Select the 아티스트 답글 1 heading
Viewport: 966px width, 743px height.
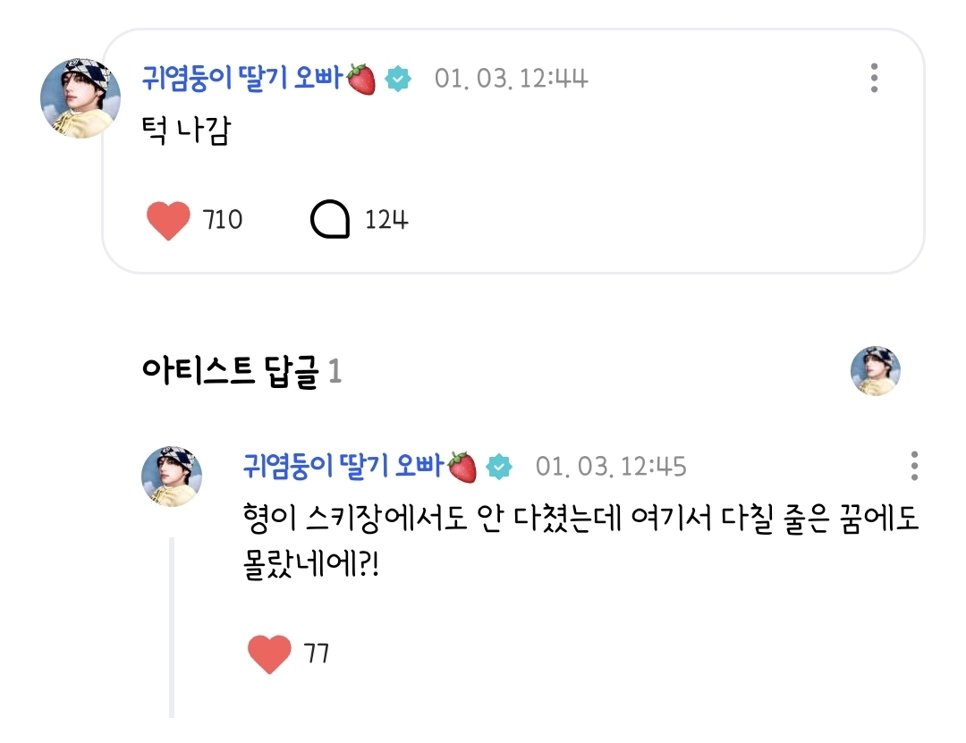241,372
